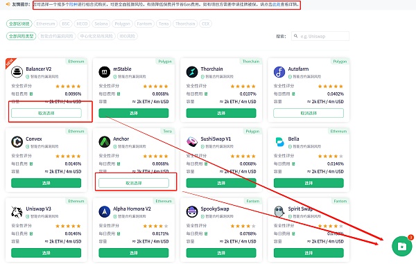This screenshot has height=264, width=416.
Task: Click the mStable logo icon
Action: click(x=105, y=72)
